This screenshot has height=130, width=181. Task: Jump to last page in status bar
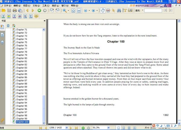coord(76,128)
